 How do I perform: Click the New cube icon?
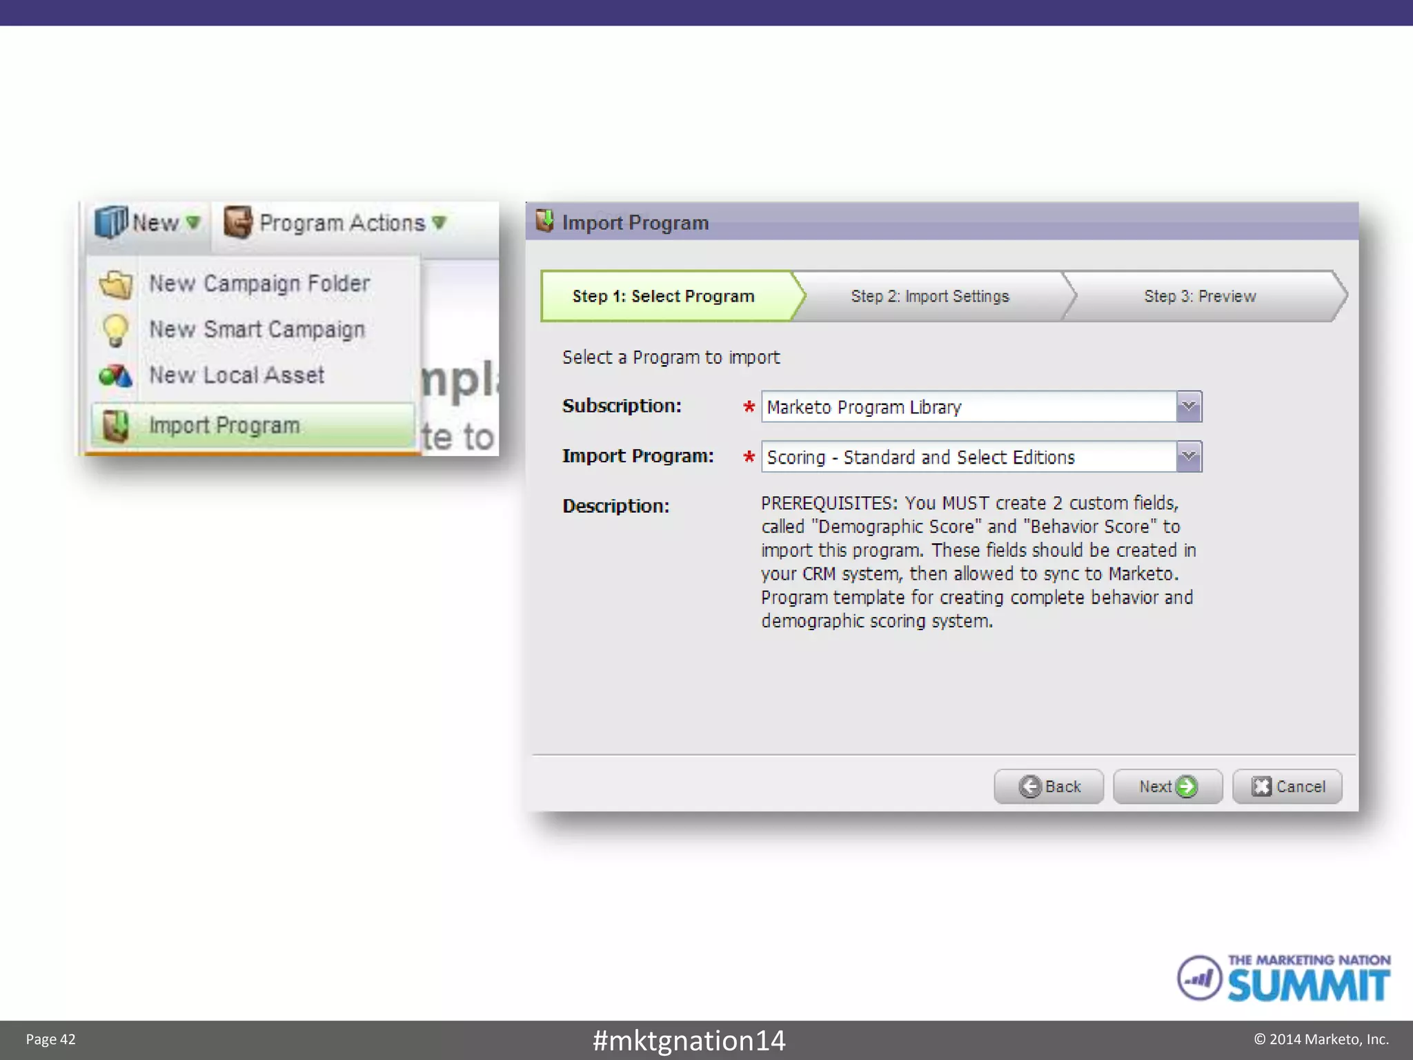coord(110,222)
